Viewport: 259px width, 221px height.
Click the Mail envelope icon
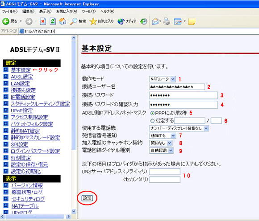[155, 21]
